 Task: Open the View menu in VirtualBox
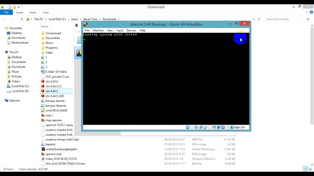[x=110, y=30]
